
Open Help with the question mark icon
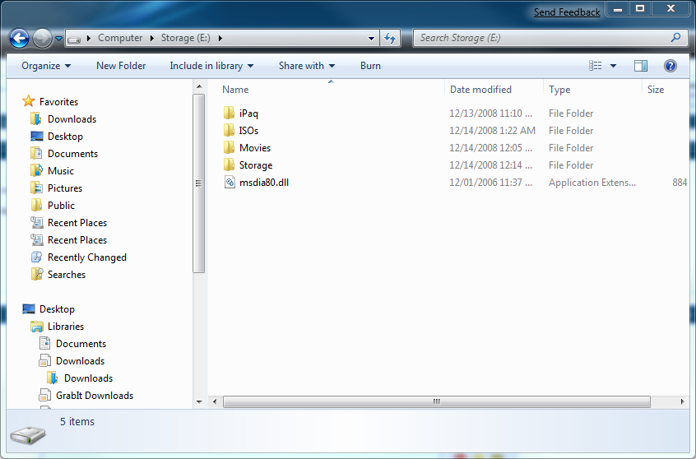(x=670, y=66)
